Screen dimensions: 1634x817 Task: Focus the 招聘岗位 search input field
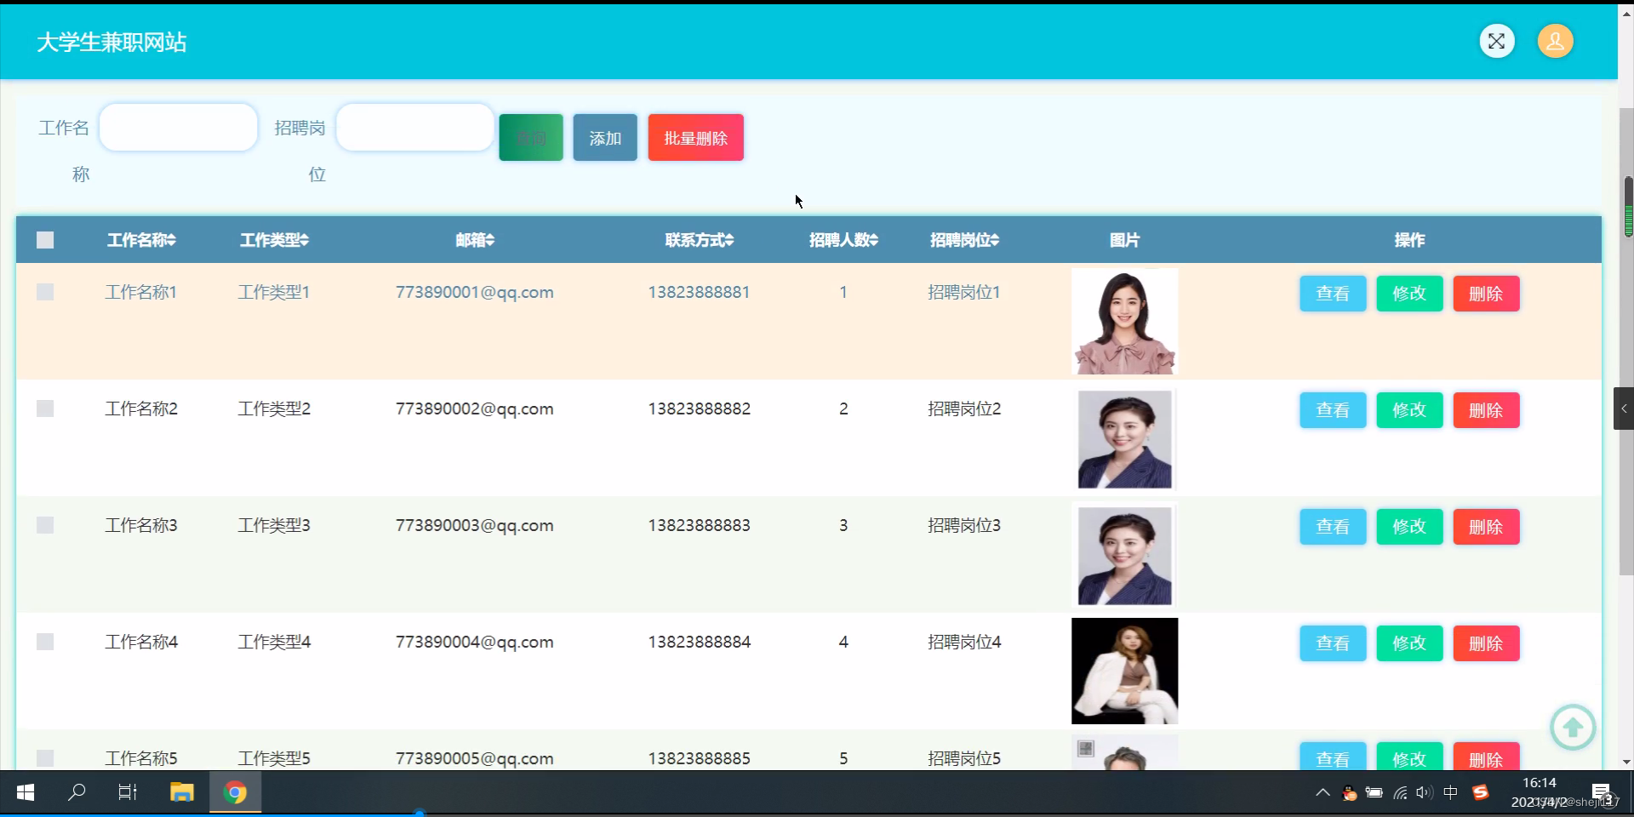[x=415, y=128]
